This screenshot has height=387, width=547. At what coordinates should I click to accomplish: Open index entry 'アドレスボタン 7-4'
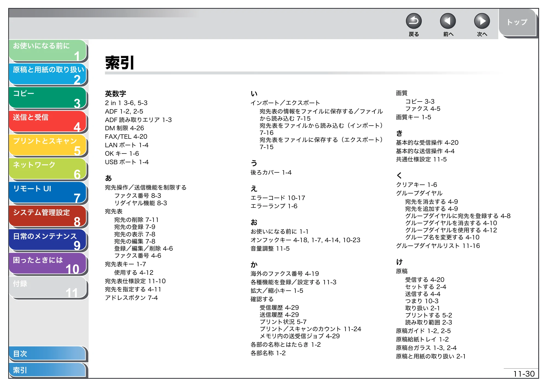point(132,298)
